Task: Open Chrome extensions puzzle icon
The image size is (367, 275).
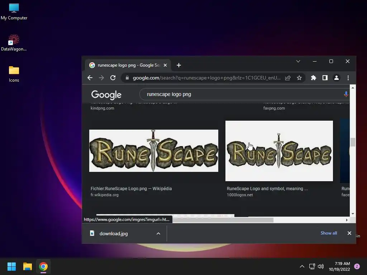Action: pyautogui.click(x=313, y=78)
